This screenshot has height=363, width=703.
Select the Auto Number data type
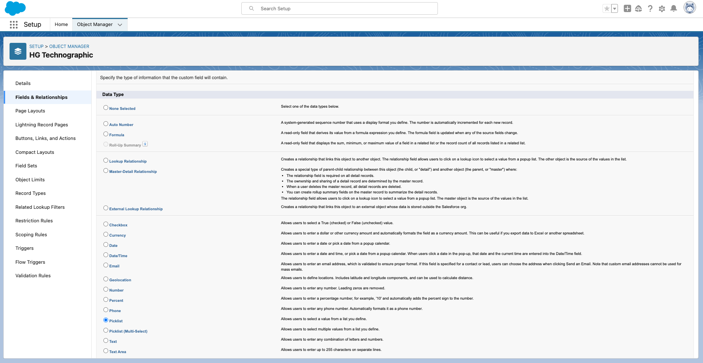click(x=106, y=124)
